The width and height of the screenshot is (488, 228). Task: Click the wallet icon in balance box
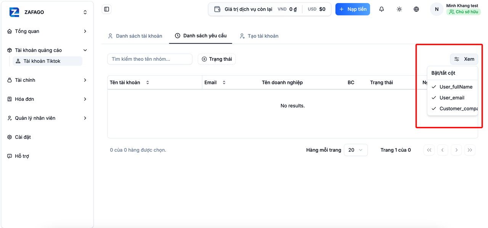pos(217,9)
